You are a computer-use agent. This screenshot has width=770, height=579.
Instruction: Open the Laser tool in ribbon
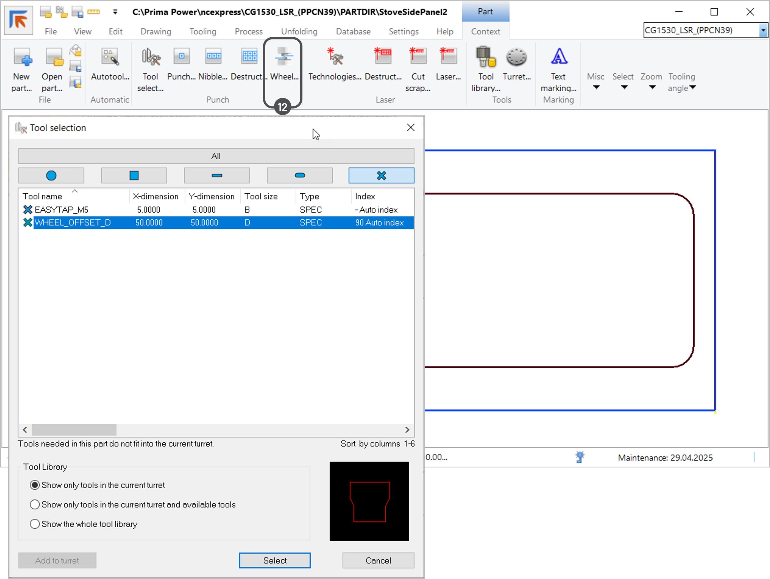pyautogui.click(x=448, y=64)
